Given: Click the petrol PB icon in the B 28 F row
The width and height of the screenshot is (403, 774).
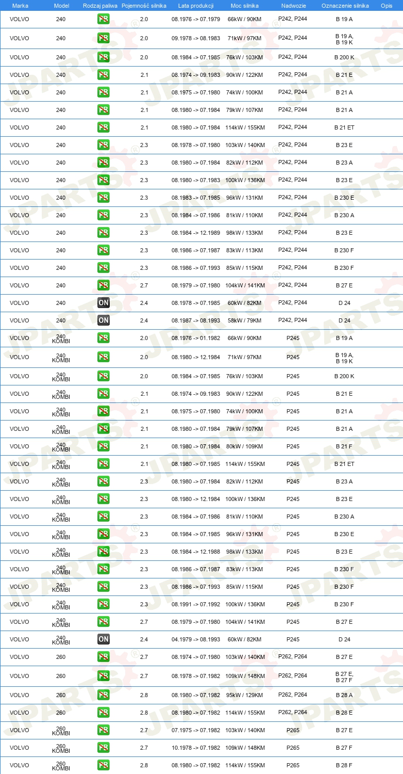Looking at the screenshot, I should point(104,765).
